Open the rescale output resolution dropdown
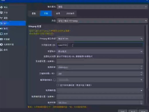This screenshot has height=112, width=149. [x=100, y=80]
